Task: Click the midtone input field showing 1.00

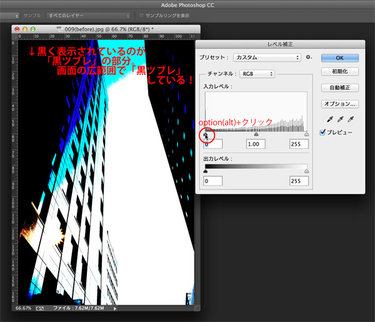Action: 256,144
